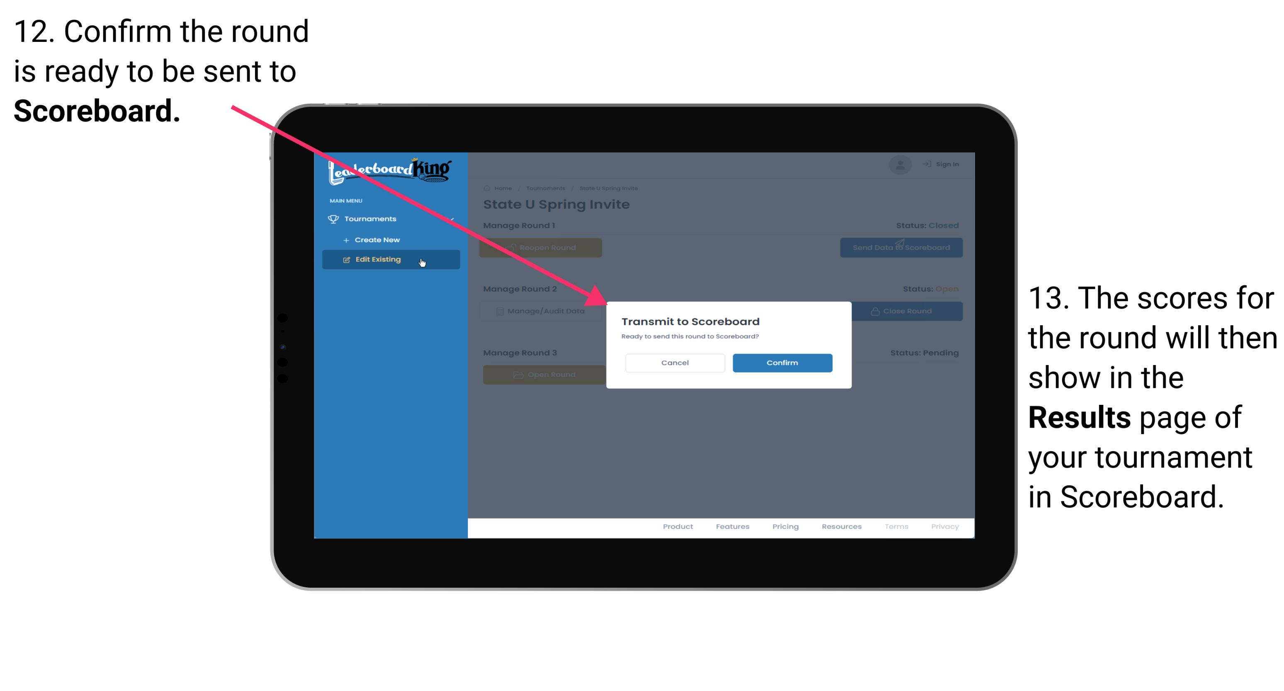Click the Resources footer navigation item
This screenshot has height=691, width=1284.
(841, 528)
